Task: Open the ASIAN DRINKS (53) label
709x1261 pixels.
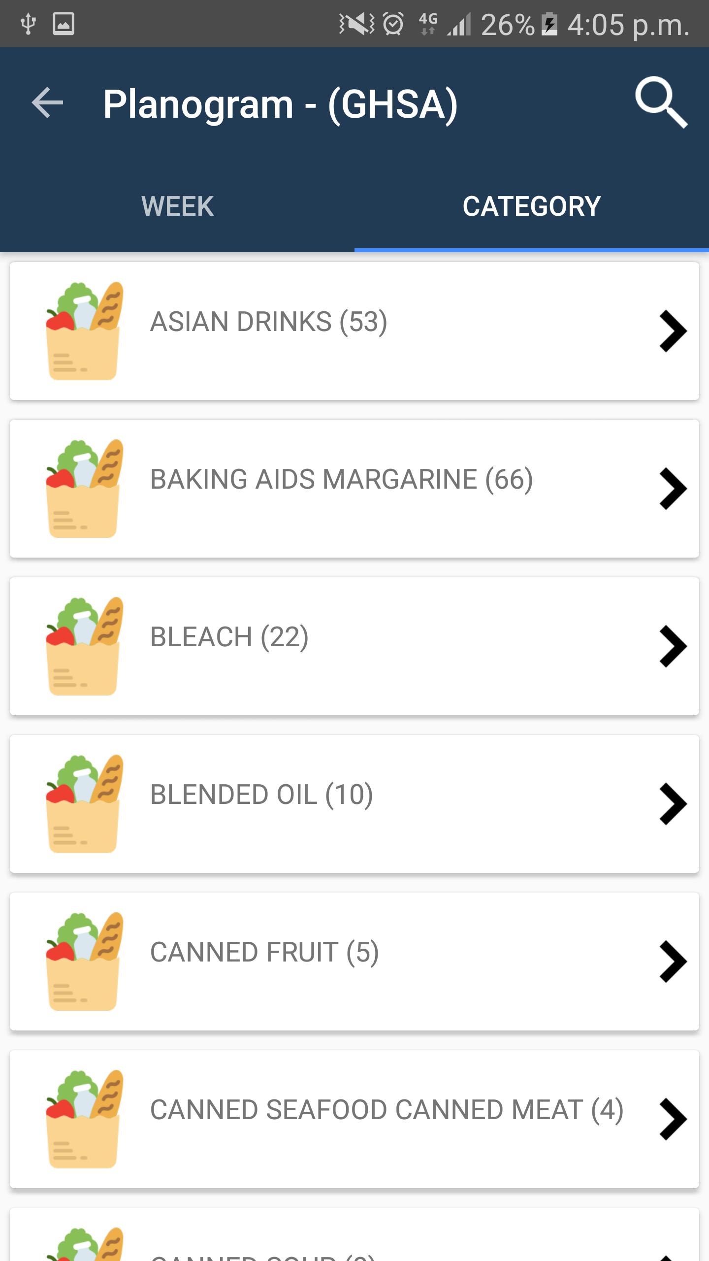Action: click(269, 322)
